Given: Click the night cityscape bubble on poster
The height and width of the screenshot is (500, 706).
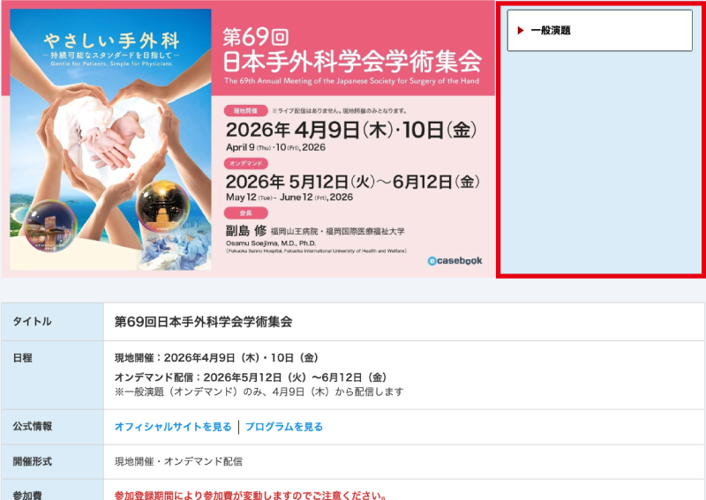Looking at the screenshot, I should point(50,226).
